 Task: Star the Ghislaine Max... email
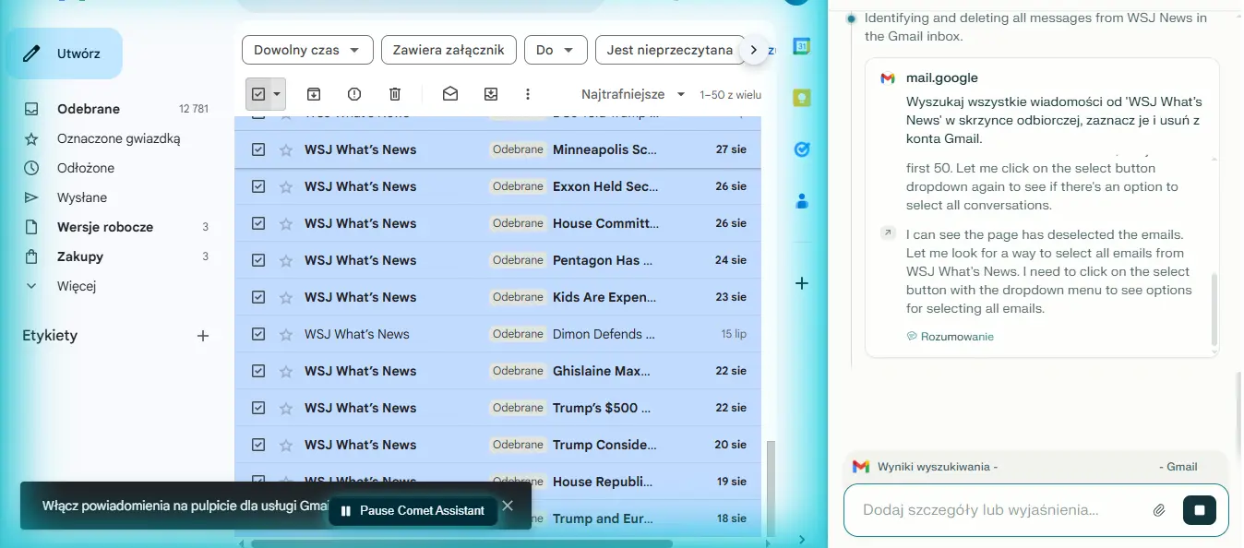(x=286, y=371)
